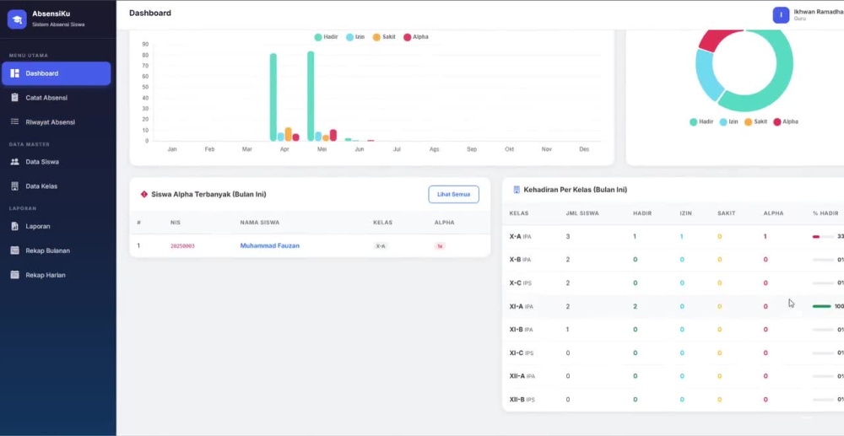The image size is (844, 436).
Task: Click the April Hadir bar in chart
Action: [x=273, y=97]
